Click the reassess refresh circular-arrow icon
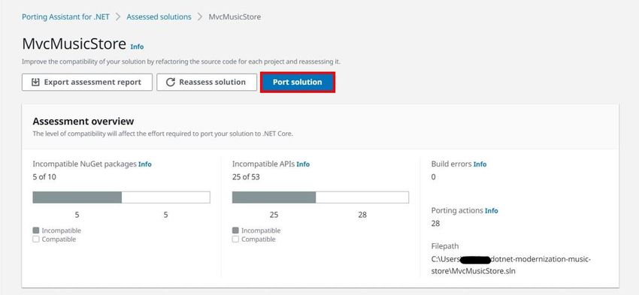Screen dimensions: 639x295 (x=171, y=82)
